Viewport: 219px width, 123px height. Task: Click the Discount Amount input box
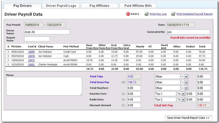(134, 105)
